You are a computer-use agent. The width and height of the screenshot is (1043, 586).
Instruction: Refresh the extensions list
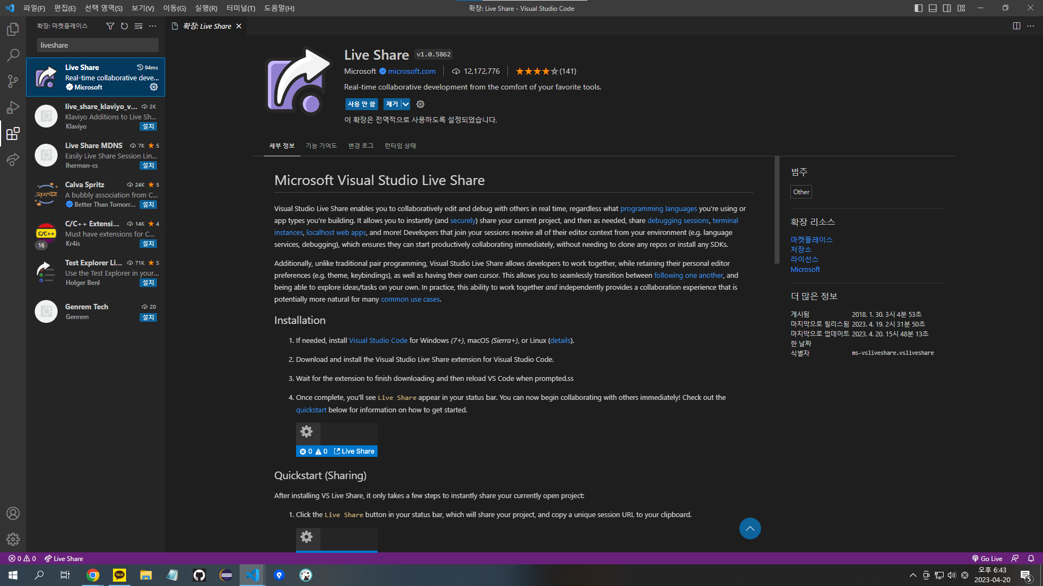click(x=124, y=26)
